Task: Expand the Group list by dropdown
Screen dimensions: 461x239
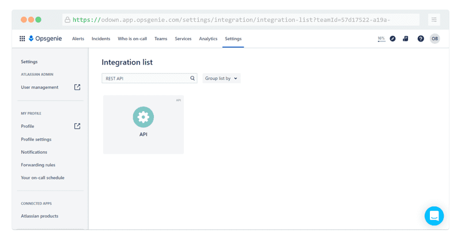Action: coord(221,78)
